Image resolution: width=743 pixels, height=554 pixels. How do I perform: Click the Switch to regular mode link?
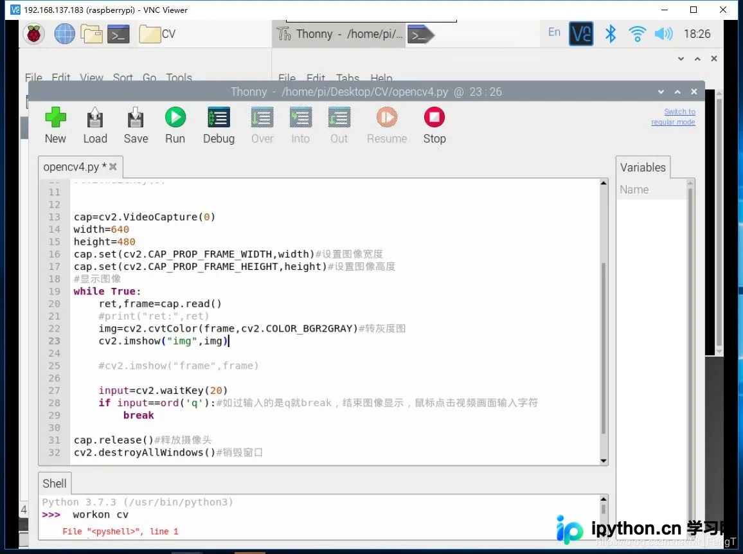pyautogui.click(x=674, y=116)
